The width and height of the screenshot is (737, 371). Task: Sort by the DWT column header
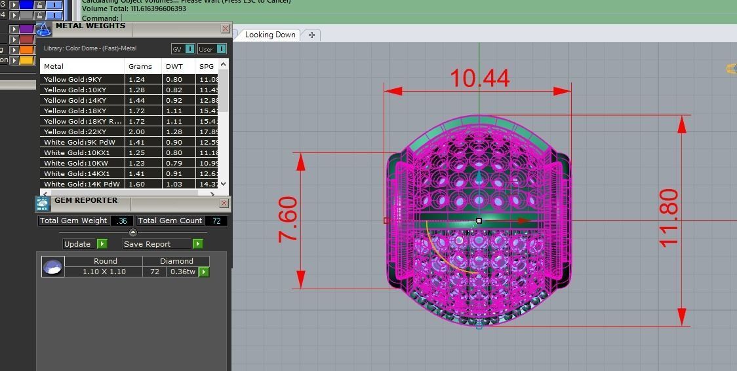[x=178, y=66]
